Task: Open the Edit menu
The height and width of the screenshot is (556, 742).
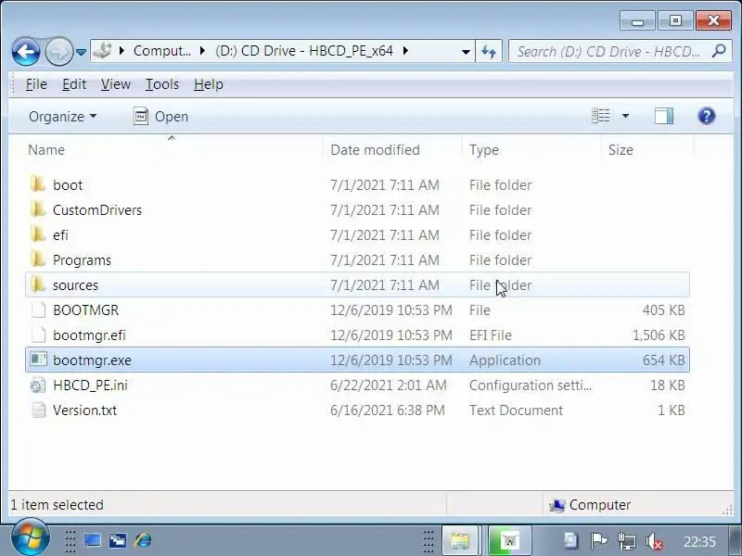Action: coord(74,84)
